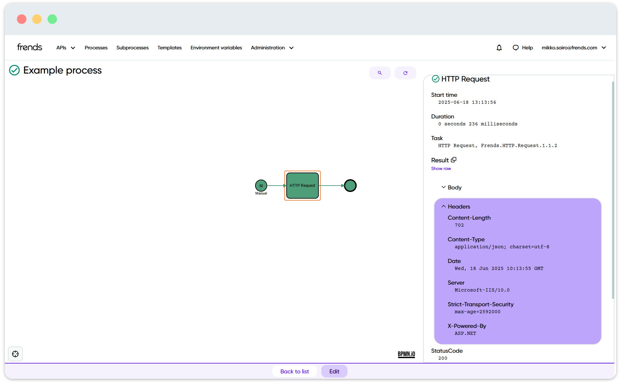
Task: Click the BPMN.io logo
Action: coord(406,354)
